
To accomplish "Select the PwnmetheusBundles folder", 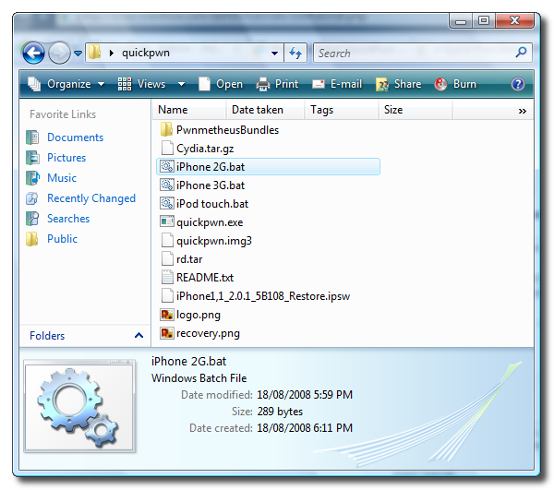I will pyautogui.click(x=226, y=130).
